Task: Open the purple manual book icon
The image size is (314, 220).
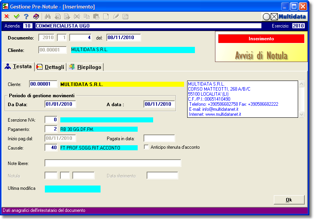Action: tap(36, 16)
